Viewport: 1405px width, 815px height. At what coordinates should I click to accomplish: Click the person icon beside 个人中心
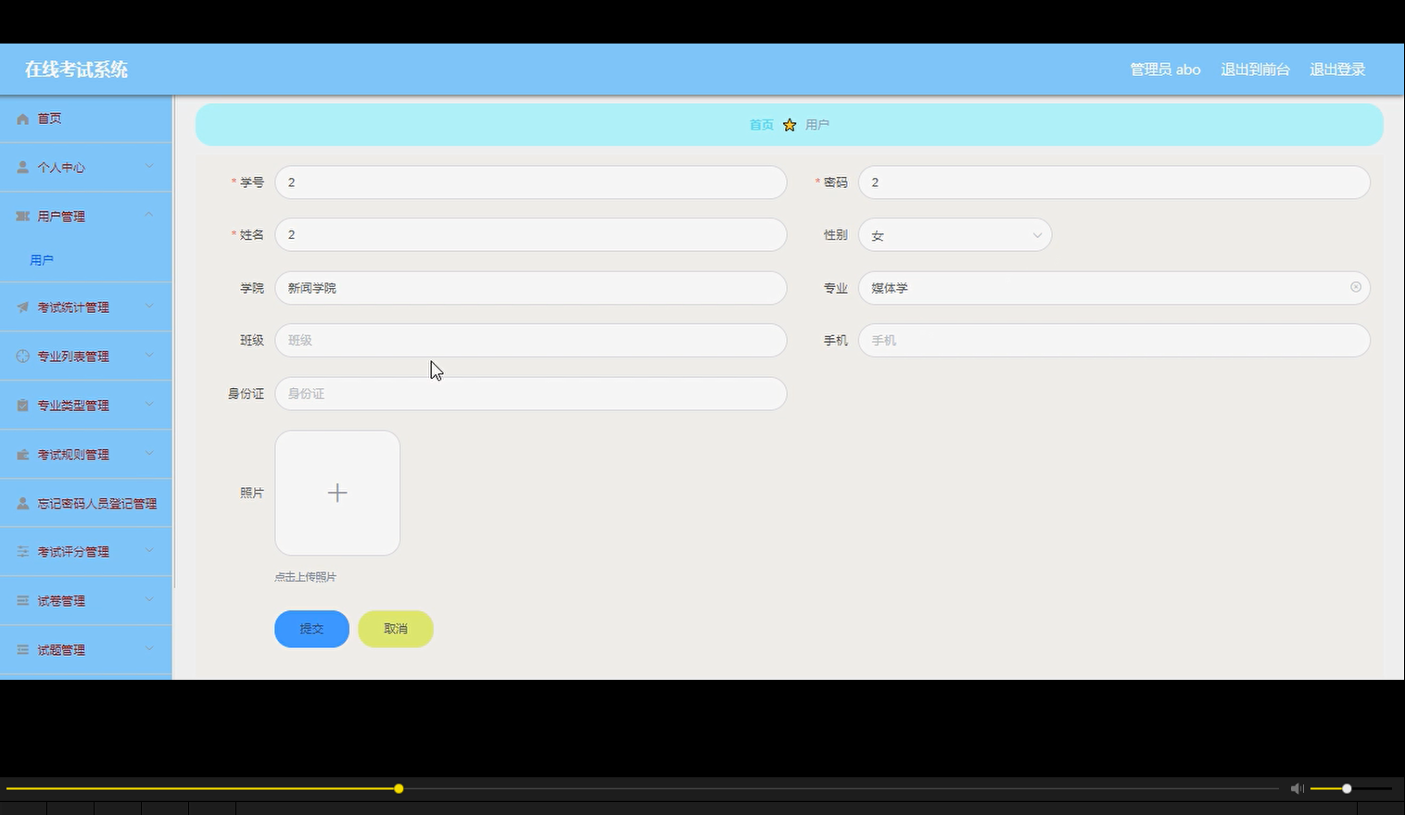[x=23, y=168]
